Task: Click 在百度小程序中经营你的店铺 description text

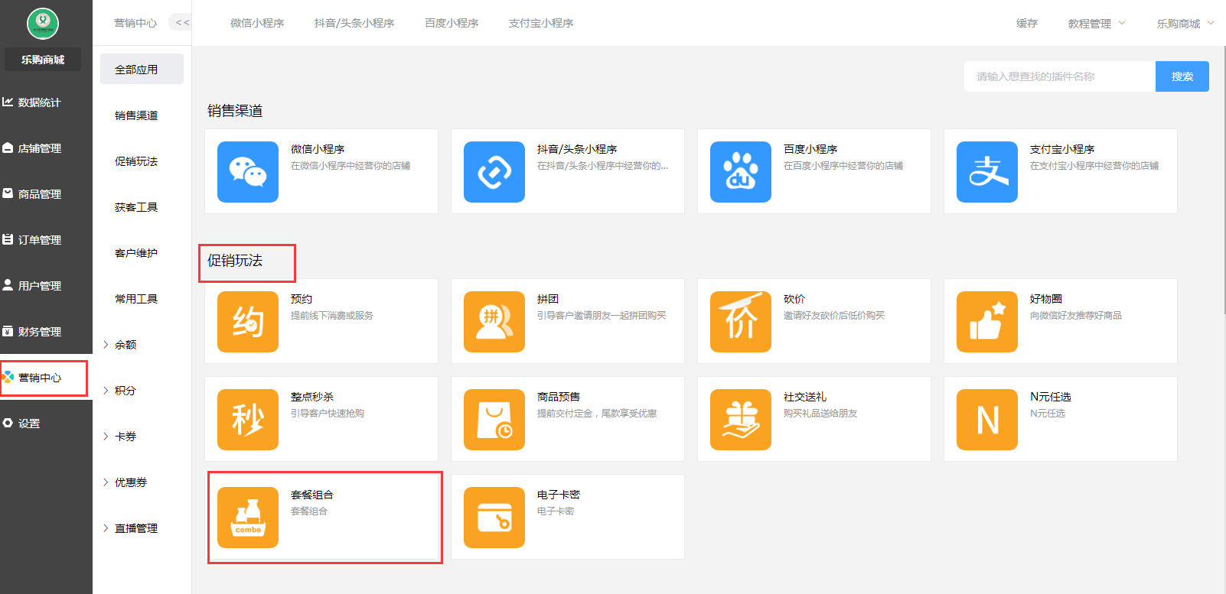Action: pyautogui.click(x=843, y=166)
